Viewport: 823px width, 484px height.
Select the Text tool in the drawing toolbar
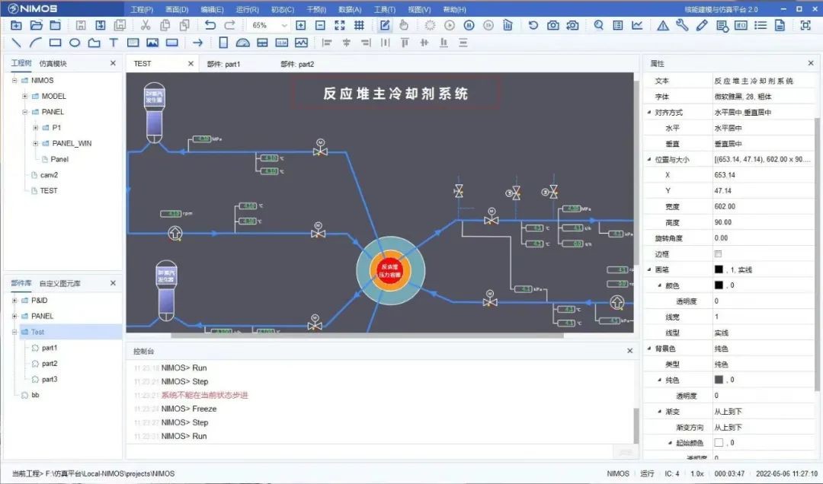[114, 43]
